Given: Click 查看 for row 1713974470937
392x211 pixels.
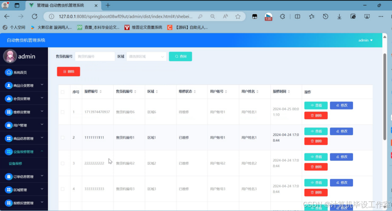Looking at the screenshot, I should (316, 106).
